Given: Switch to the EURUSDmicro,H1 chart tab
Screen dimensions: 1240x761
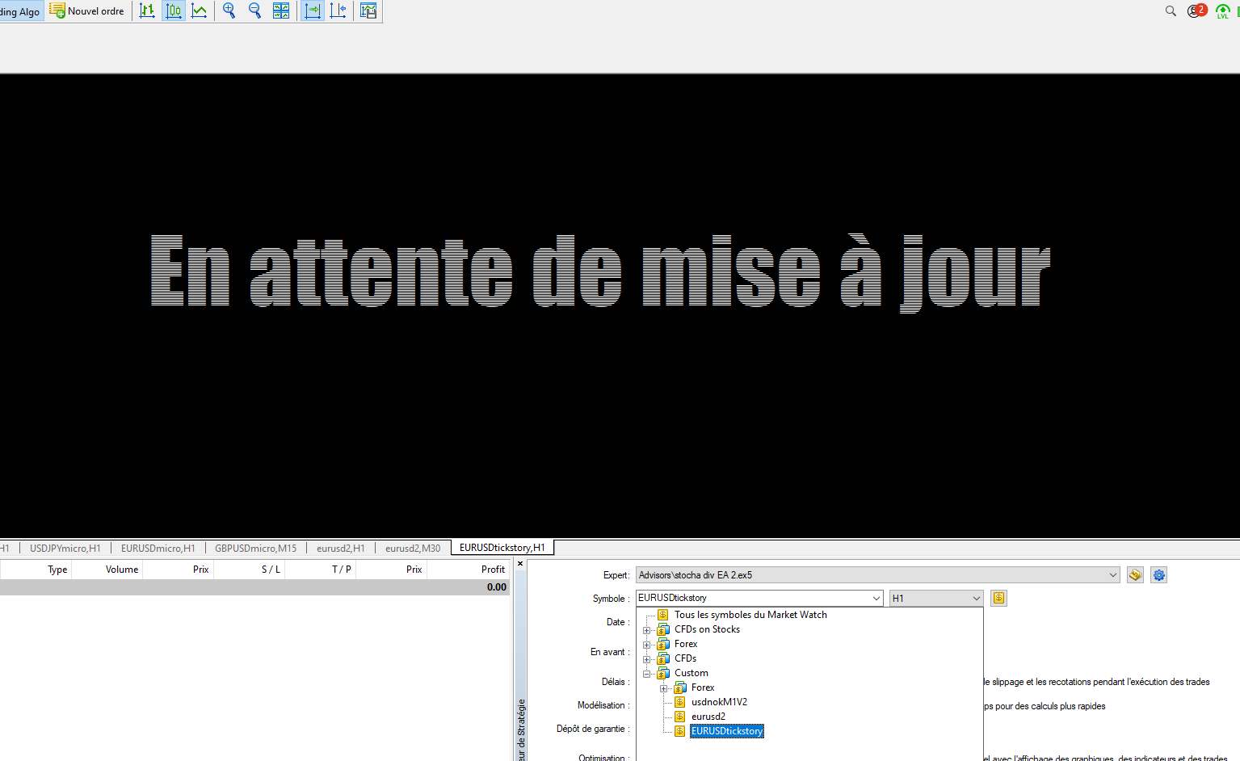Looking at the screenshot, I should point(158,548).
